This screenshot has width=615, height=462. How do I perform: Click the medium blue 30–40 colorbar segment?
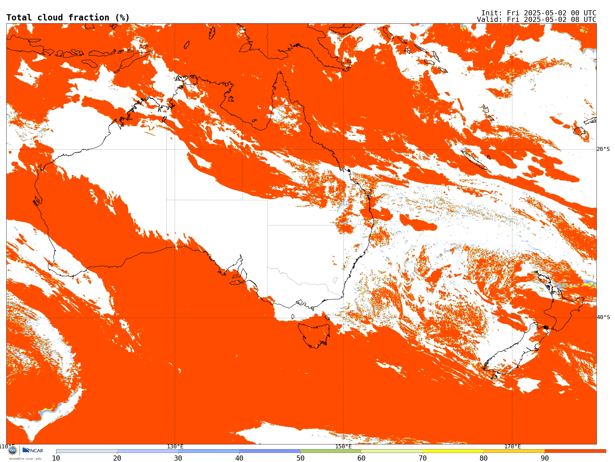(209, 451)
